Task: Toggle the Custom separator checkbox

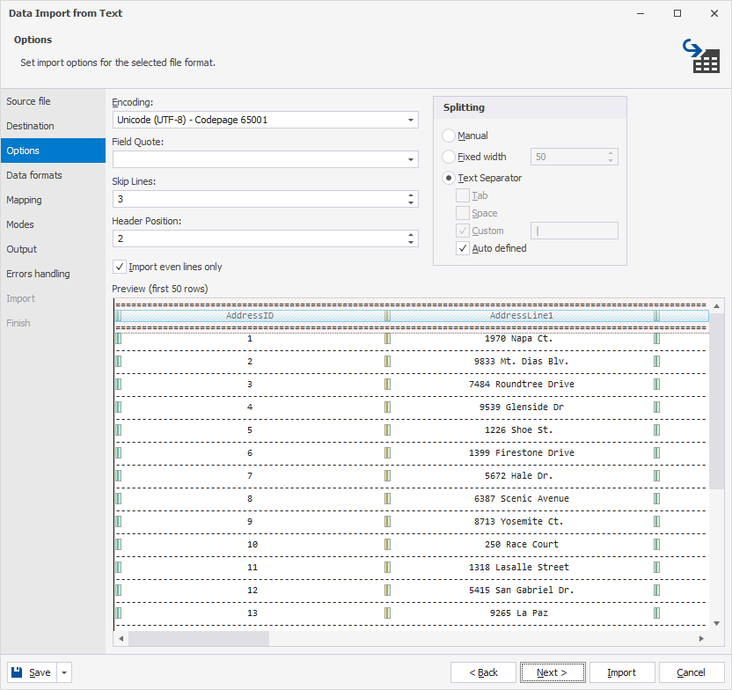Action: [x=463, y=231]
